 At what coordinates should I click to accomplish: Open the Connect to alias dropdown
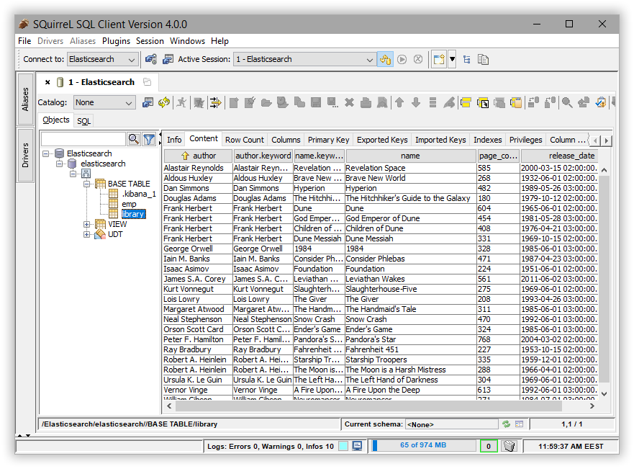point(132,60)
